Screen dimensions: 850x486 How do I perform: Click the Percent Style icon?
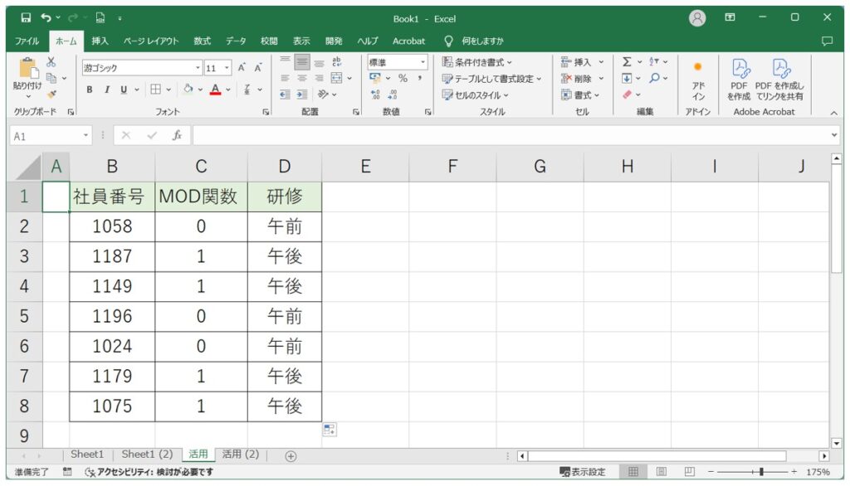click(x=403, y=79)
